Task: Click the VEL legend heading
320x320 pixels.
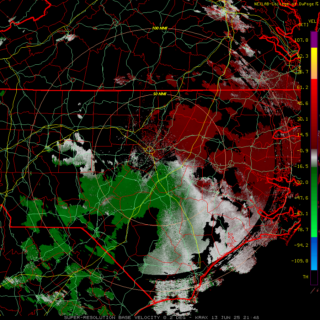Action: [312, 21]
